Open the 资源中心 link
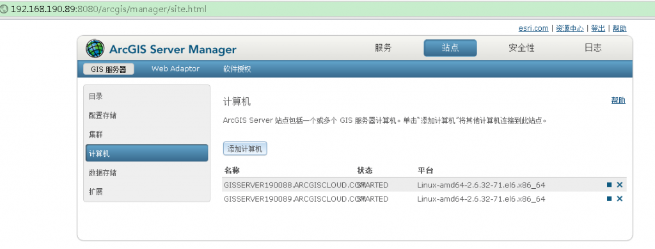Screen dimensions: 655x249 [570, 28]
